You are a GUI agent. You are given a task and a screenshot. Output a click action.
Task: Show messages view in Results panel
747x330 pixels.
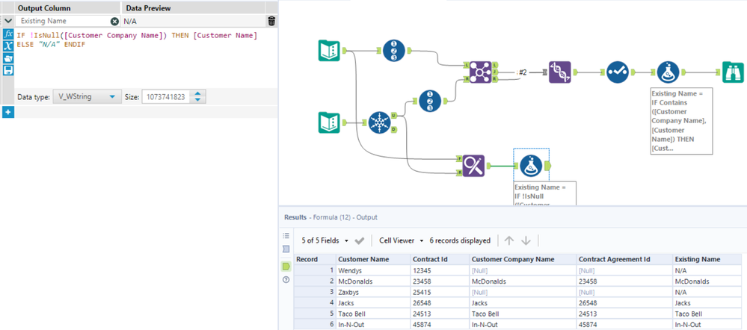[x=286, y=236]
